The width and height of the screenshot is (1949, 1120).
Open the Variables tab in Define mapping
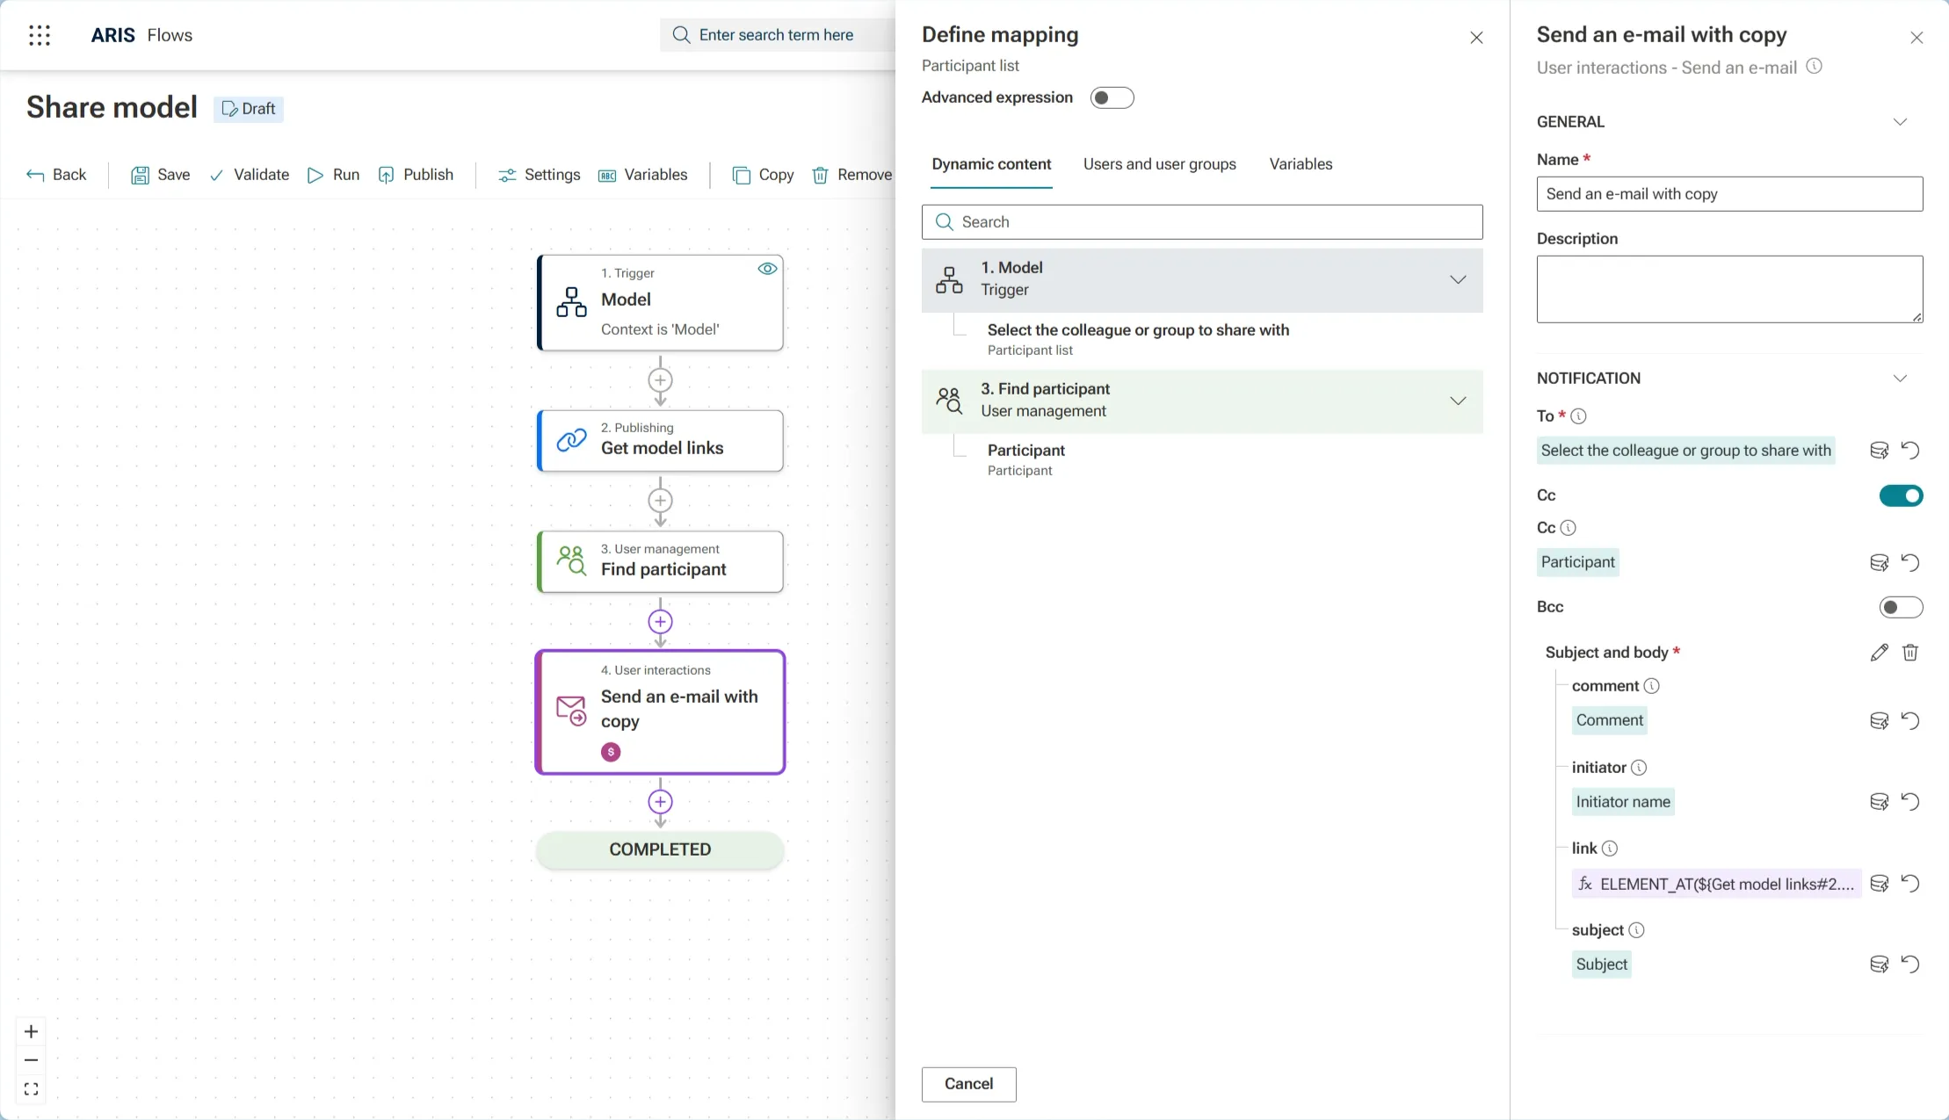pos(1301,164)
